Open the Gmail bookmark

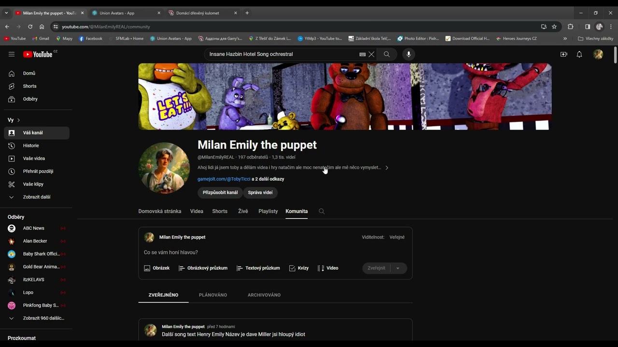[41, 39]
